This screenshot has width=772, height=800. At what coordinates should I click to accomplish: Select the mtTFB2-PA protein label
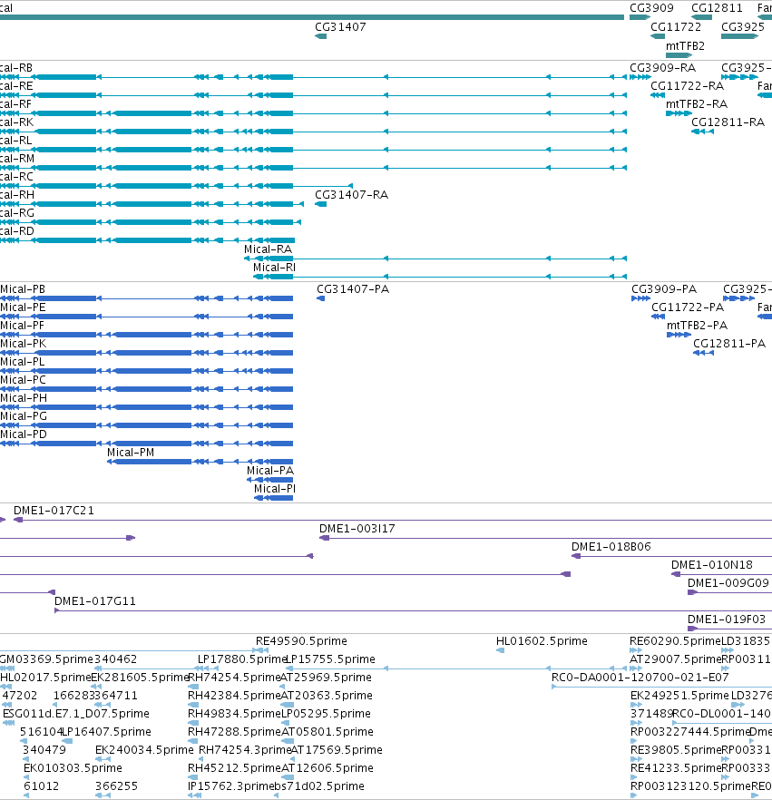697,326
